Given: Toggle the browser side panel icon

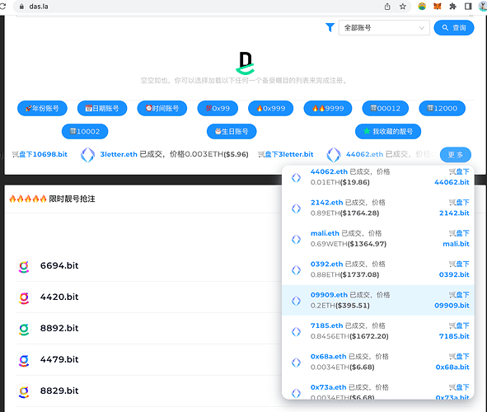Looking at the screenshot, I should tap(468, 7).
